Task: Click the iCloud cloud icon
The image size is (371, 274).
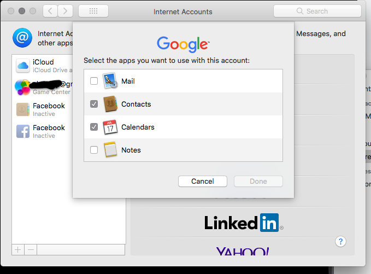Action: pyautogui.click(x=23, y=66)
